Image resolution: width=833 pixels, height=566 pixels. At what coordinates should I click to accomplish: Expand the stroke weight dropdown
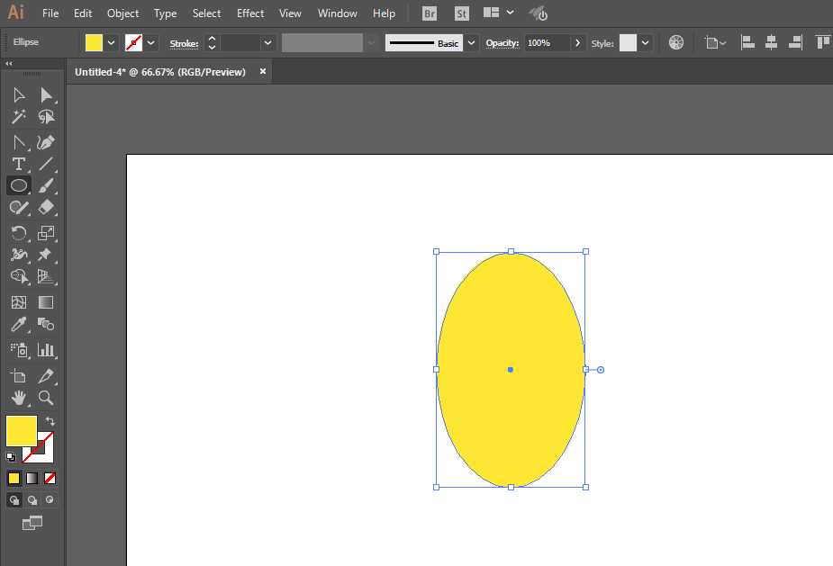[x=267, y=42]
